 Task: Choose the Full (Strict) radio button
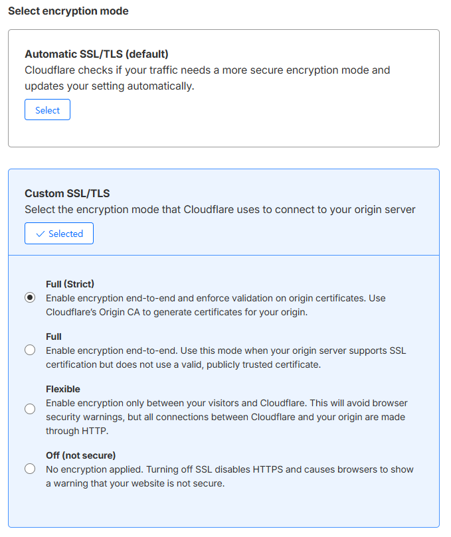30,298
